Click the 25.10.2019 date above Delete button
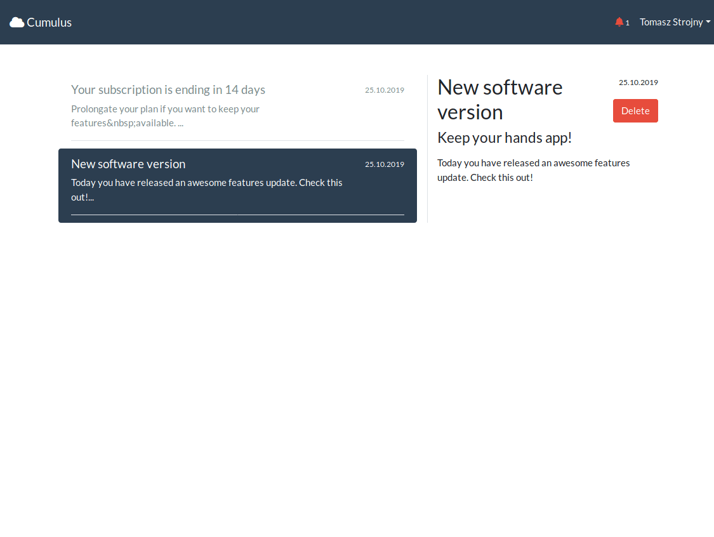 tap(638, 83)
